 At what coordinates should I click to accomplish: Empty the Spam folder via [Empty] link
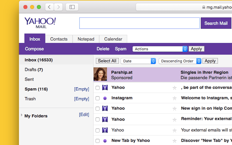pos(82,89)
